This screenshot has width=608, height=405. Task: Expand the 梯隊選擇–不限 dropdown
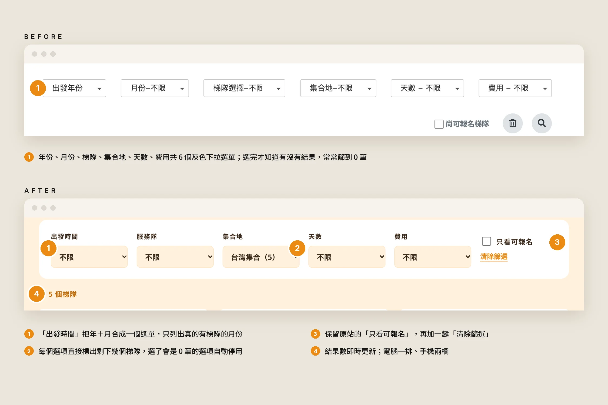[244, 88]
